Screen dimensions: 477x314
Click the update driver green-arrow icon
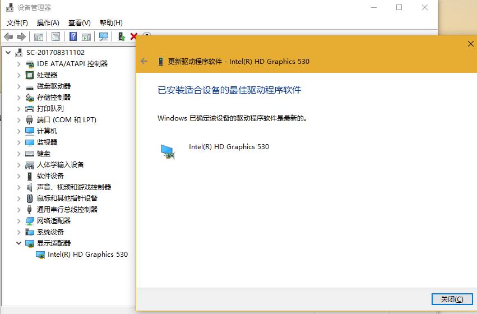(122, 37)
